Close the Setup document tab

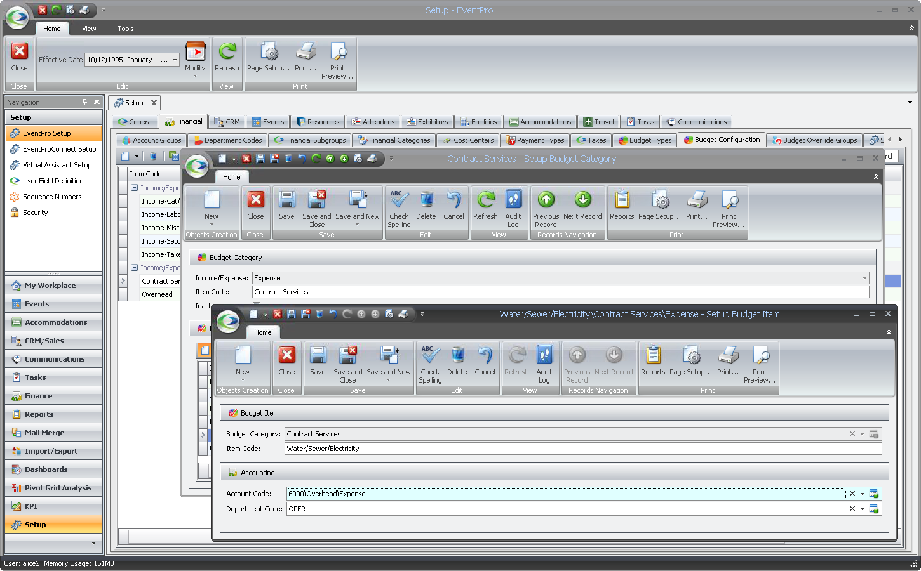[154, 103]
